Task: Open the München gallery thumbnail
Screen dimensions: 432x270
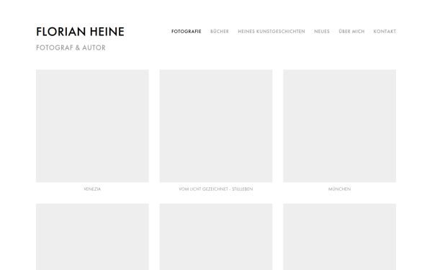Action: pyautogui.click(x=339, y=126)
